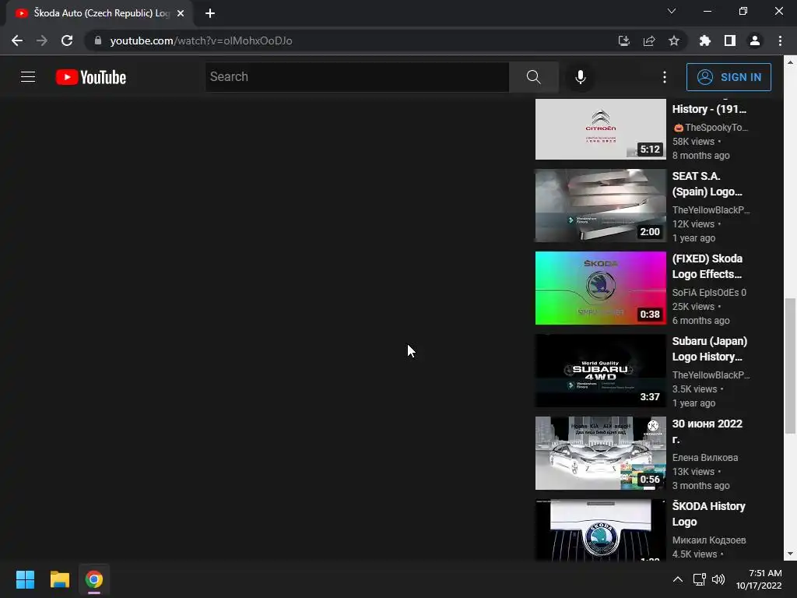Screen dimensions: 797x598
Task: Open the SEAT S.A. video thumbnail 2:00
Action: coord(600,206)
